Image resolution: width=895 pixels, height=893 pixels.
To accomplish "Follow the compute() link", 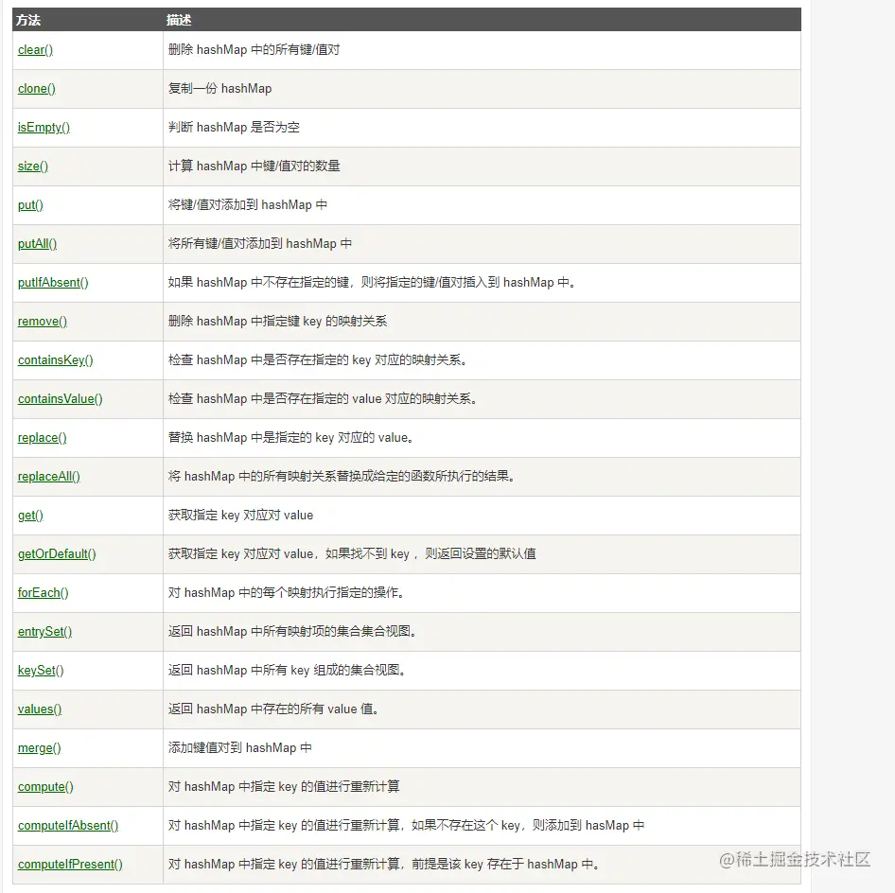I will click(x=45, y=787).
